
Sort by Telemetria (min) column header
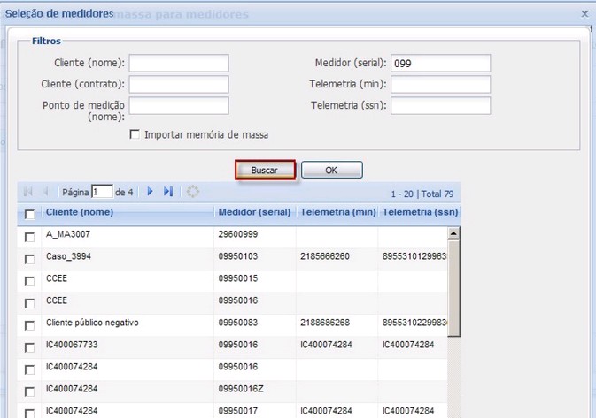(338, 213)
